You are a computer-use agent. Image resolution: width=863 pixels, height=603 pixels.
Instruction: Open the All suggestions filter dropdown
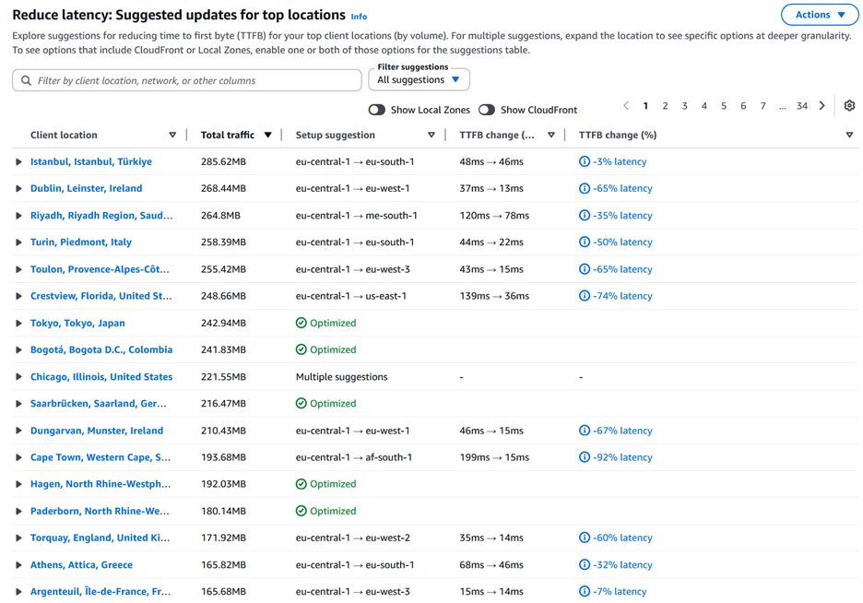point(419,80)
